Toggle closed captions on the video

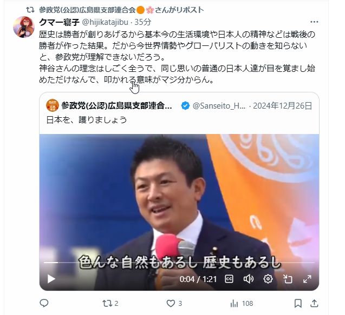coord(229,279)
